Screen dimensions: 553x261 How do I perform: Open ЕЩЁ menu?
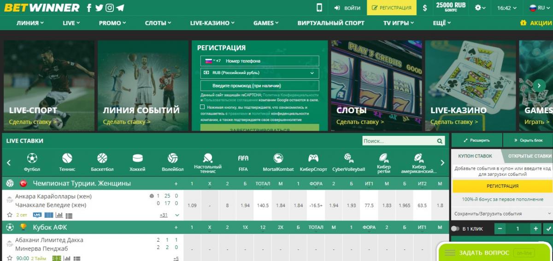tap(442, 23)
